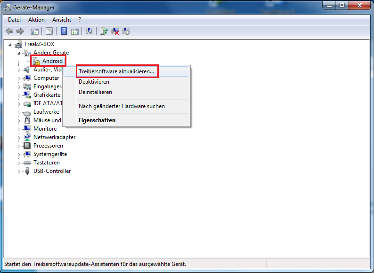
Task: Click the speaker icon for Audio devices
Action: click(x=26, y=70)
